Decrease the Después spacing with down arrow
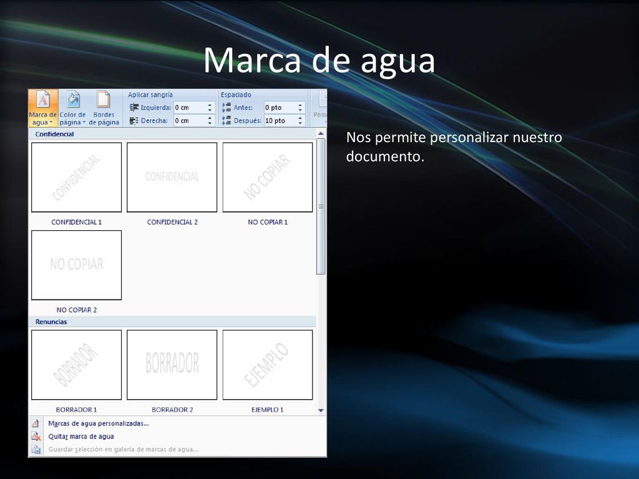Viewport: 639px width, 479px height. point(300,123)
